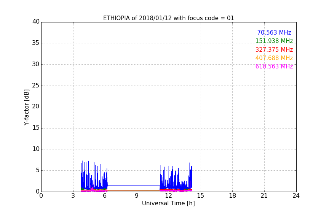Click the y-axis tick value 10
The height and width of the screenshot is (219, 329).
36,149
